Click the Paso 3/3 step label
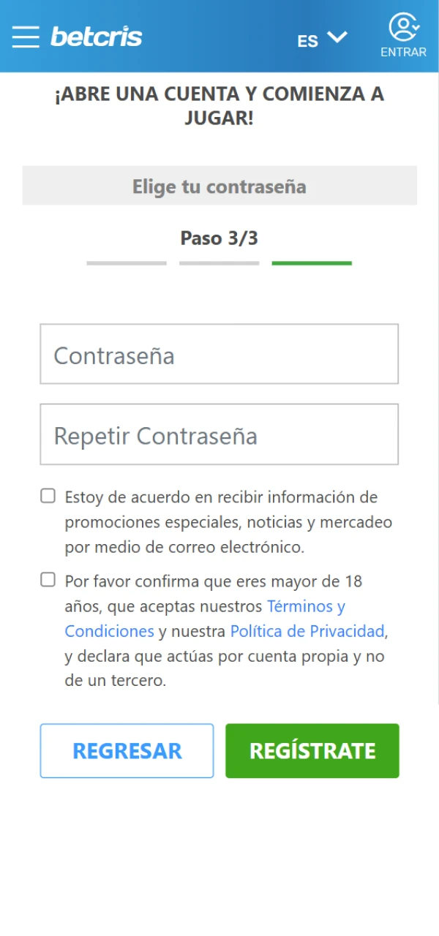Screen dimensions: 439x936 click(x=219, y=238)
